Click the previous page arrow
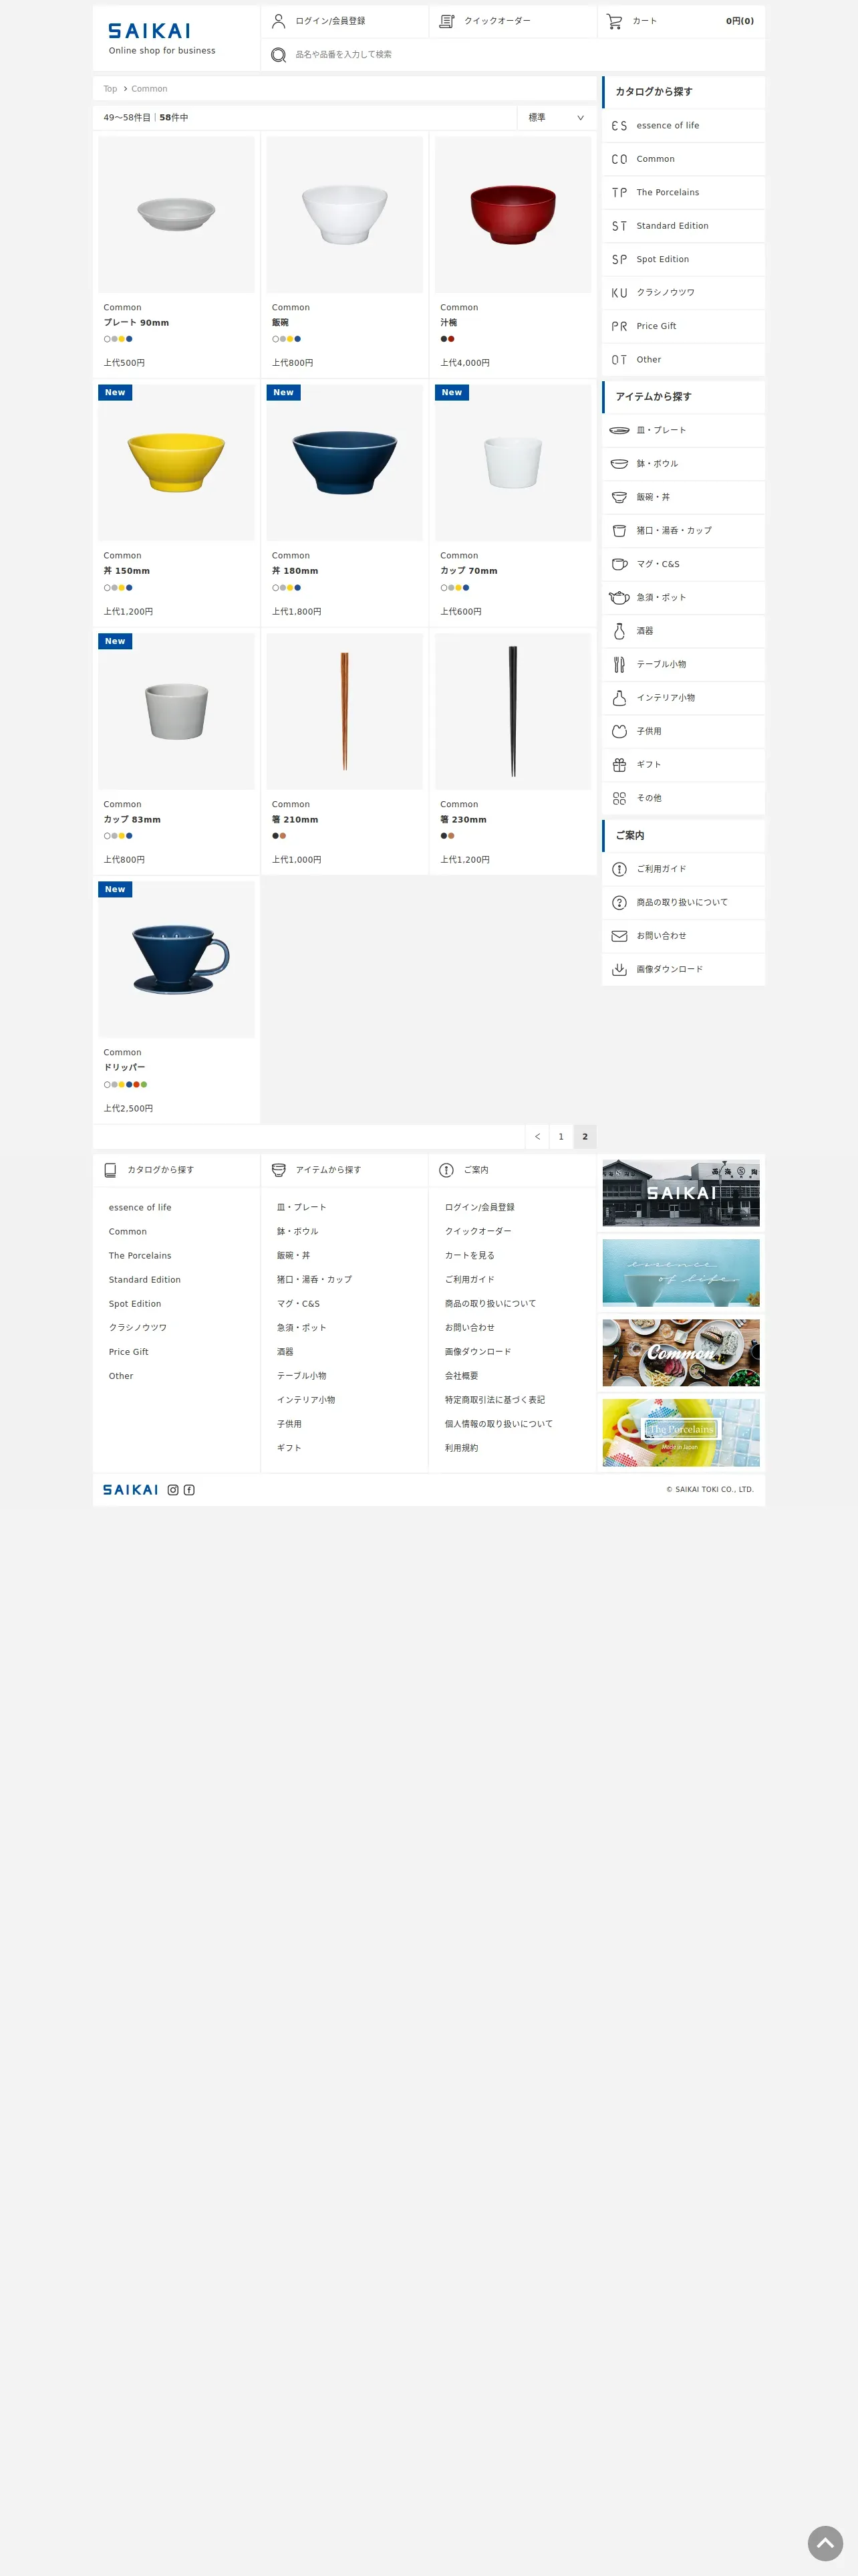858x2576 pixels. [537, 1137]
